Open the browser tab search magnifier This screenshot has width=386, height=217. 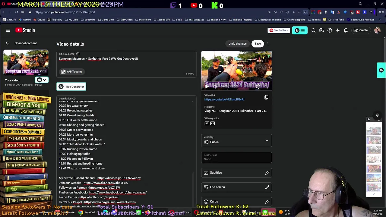coord(360,4)
